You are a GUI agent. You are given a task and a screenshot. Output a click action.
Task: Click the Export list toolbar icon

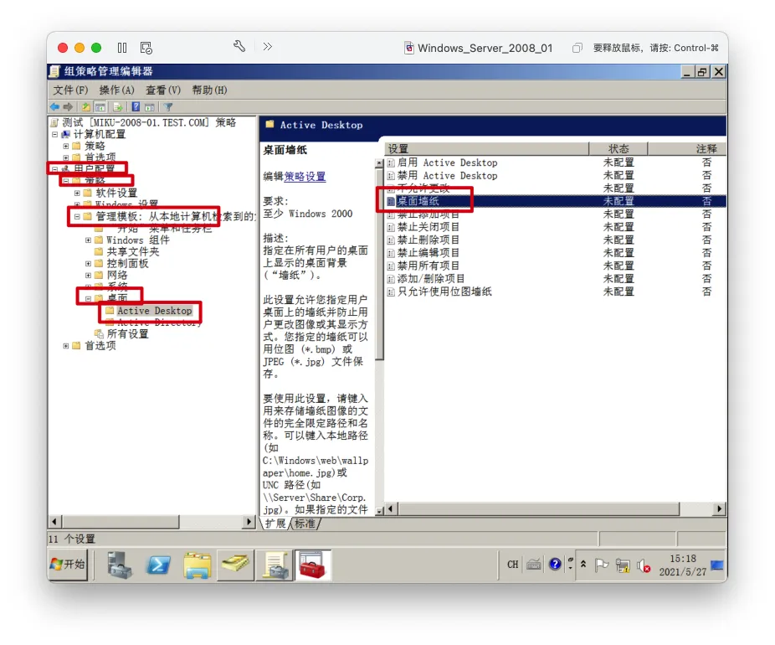point(118,107)
